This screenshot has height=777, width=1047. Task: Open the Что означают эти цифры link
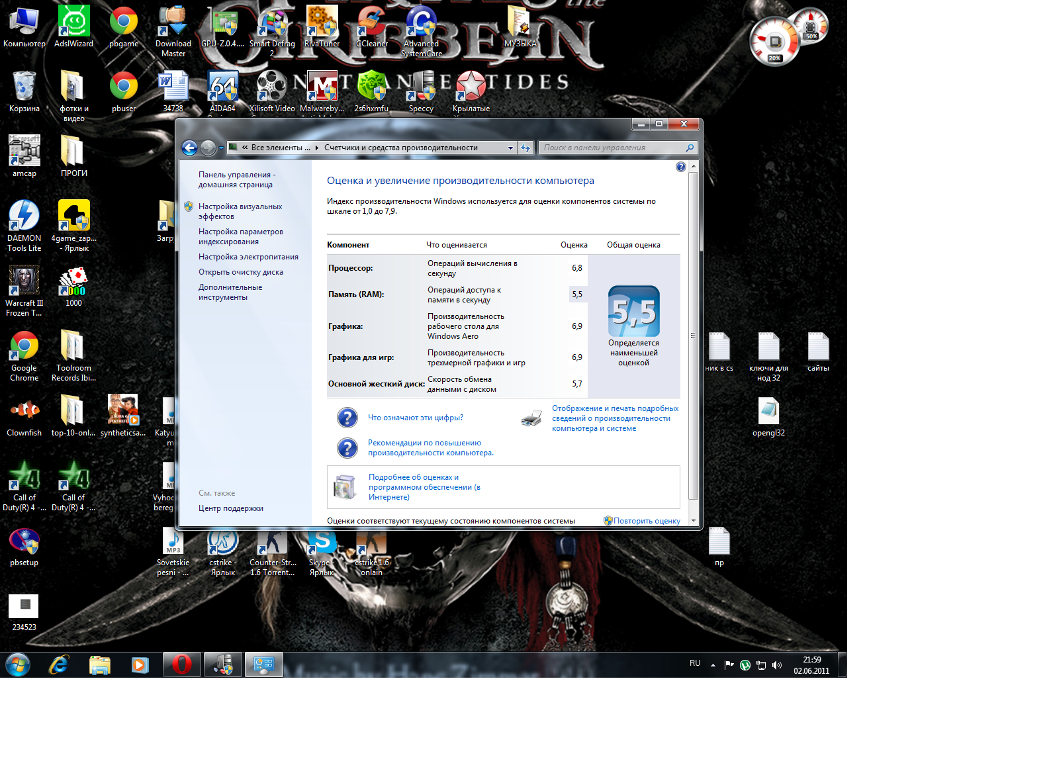415,418
